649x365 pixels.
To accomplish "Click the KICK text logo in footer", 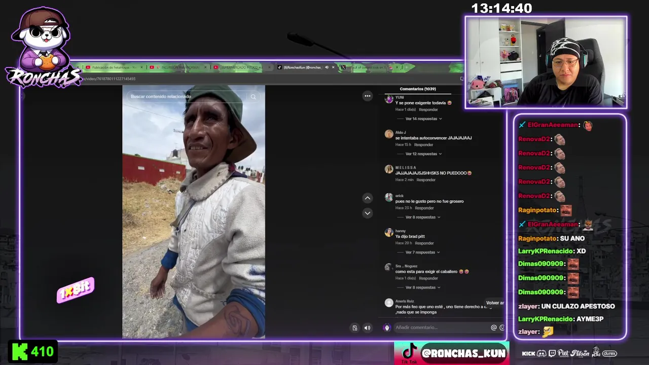I will [528, 353].
